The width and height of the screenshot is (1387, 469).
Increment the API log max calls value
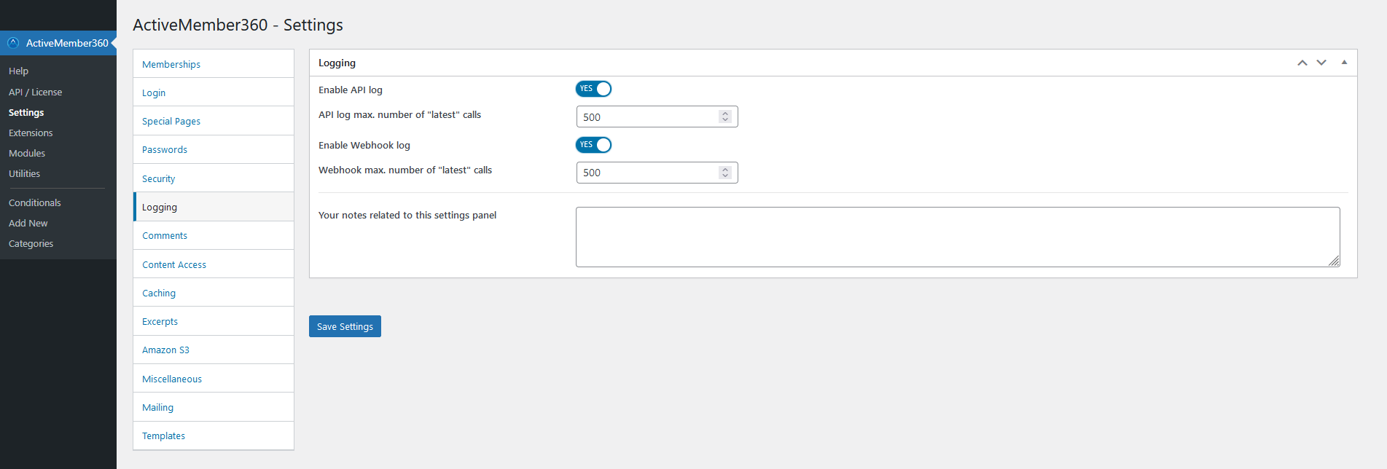coord(724,113)
